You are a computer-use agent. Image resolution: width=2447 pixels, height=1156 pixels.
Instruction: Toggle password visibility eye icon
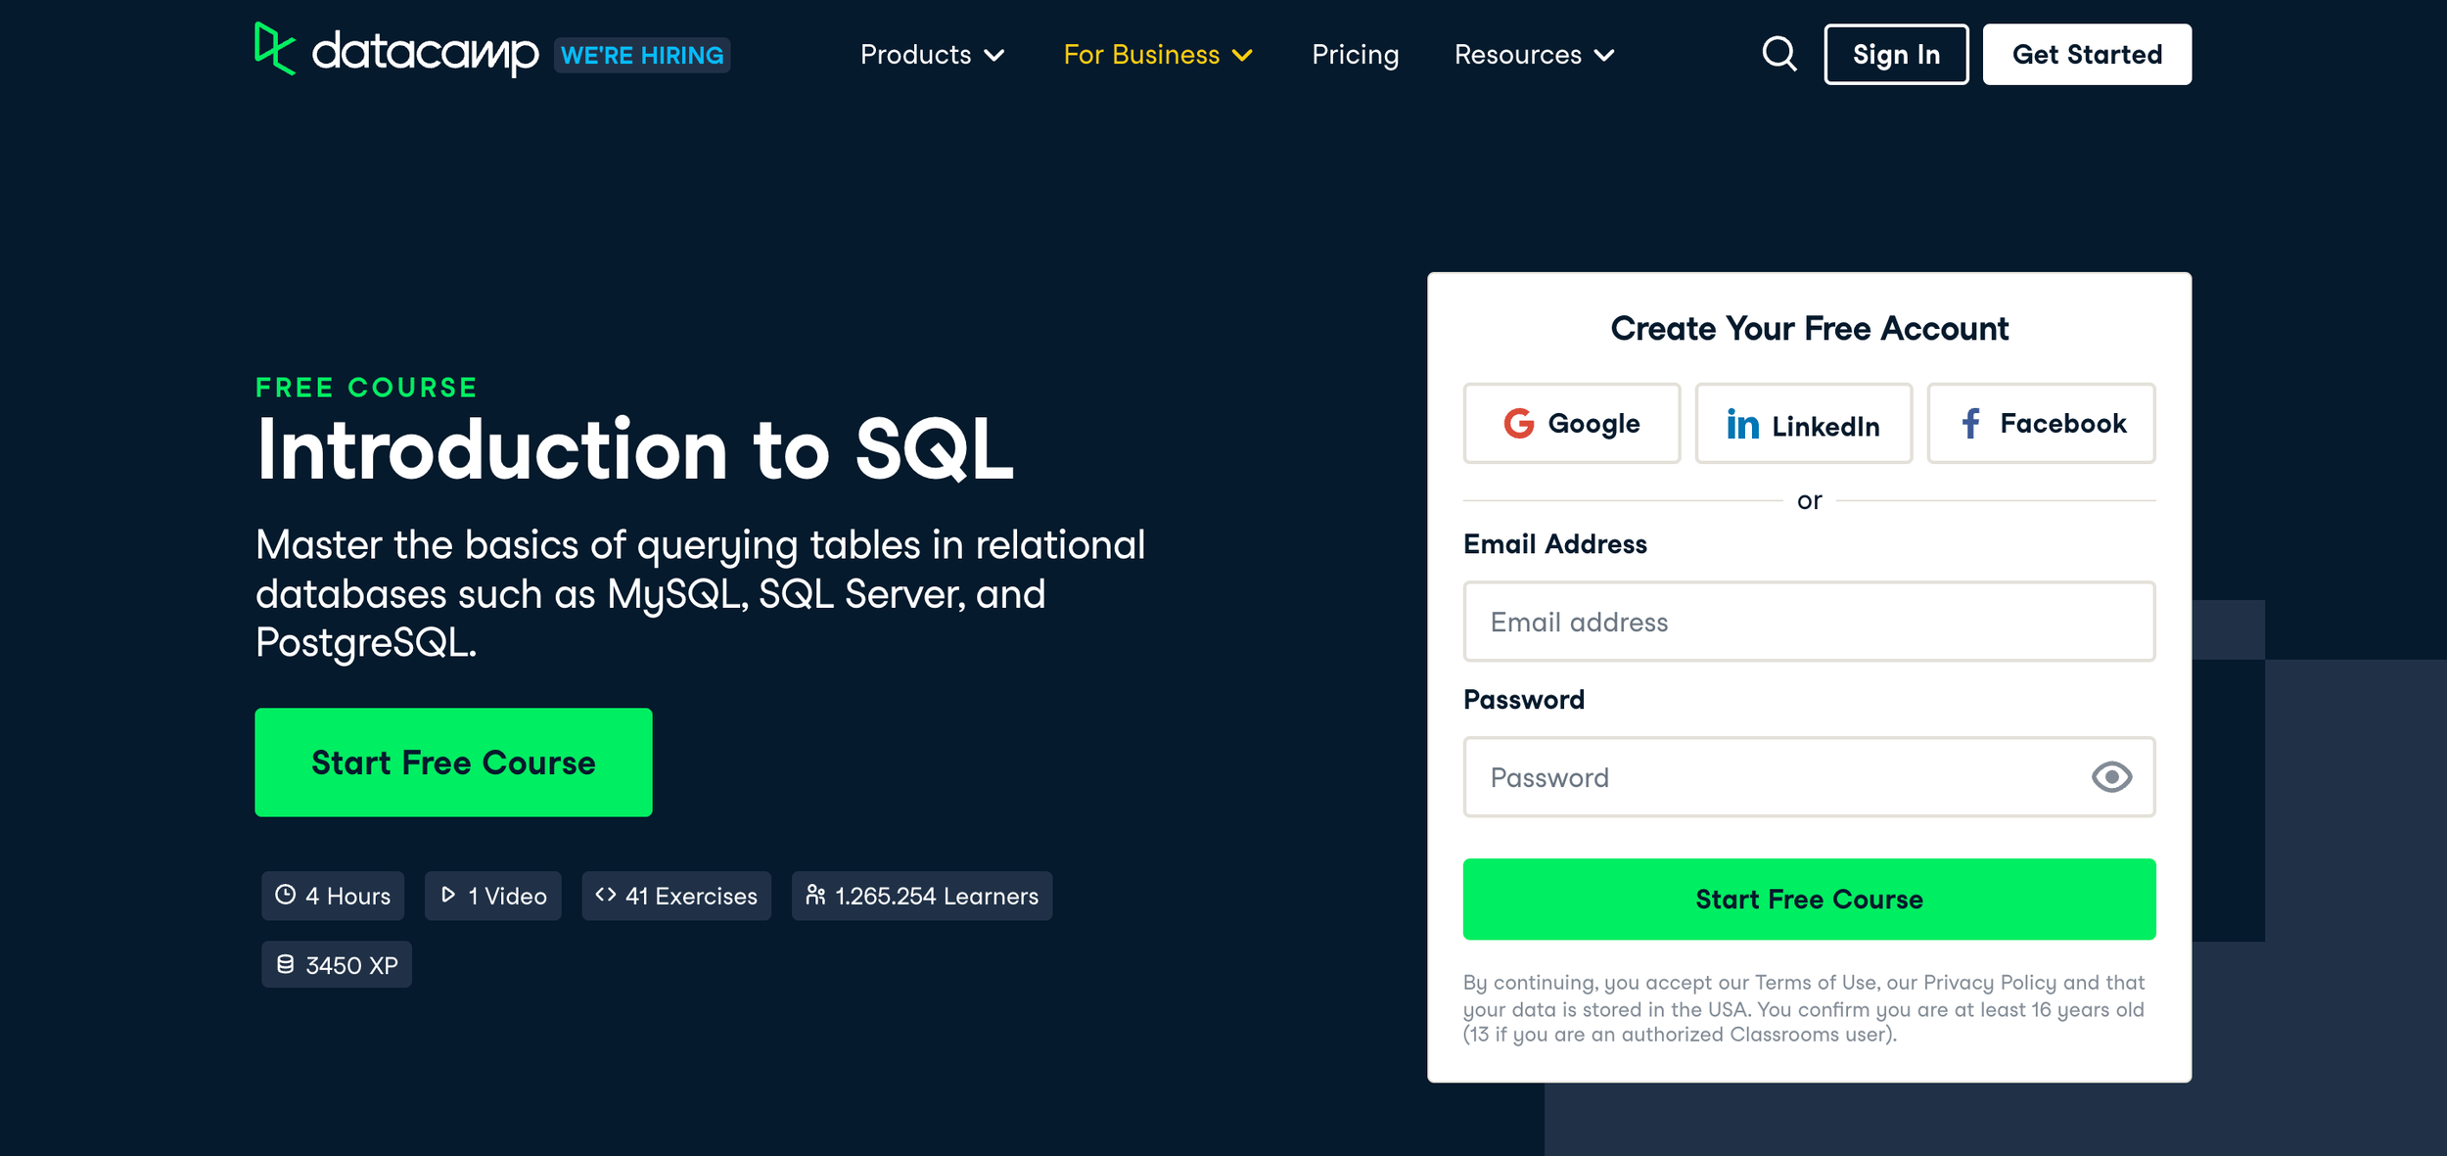pyautogui.click(x=2111, y=777)
